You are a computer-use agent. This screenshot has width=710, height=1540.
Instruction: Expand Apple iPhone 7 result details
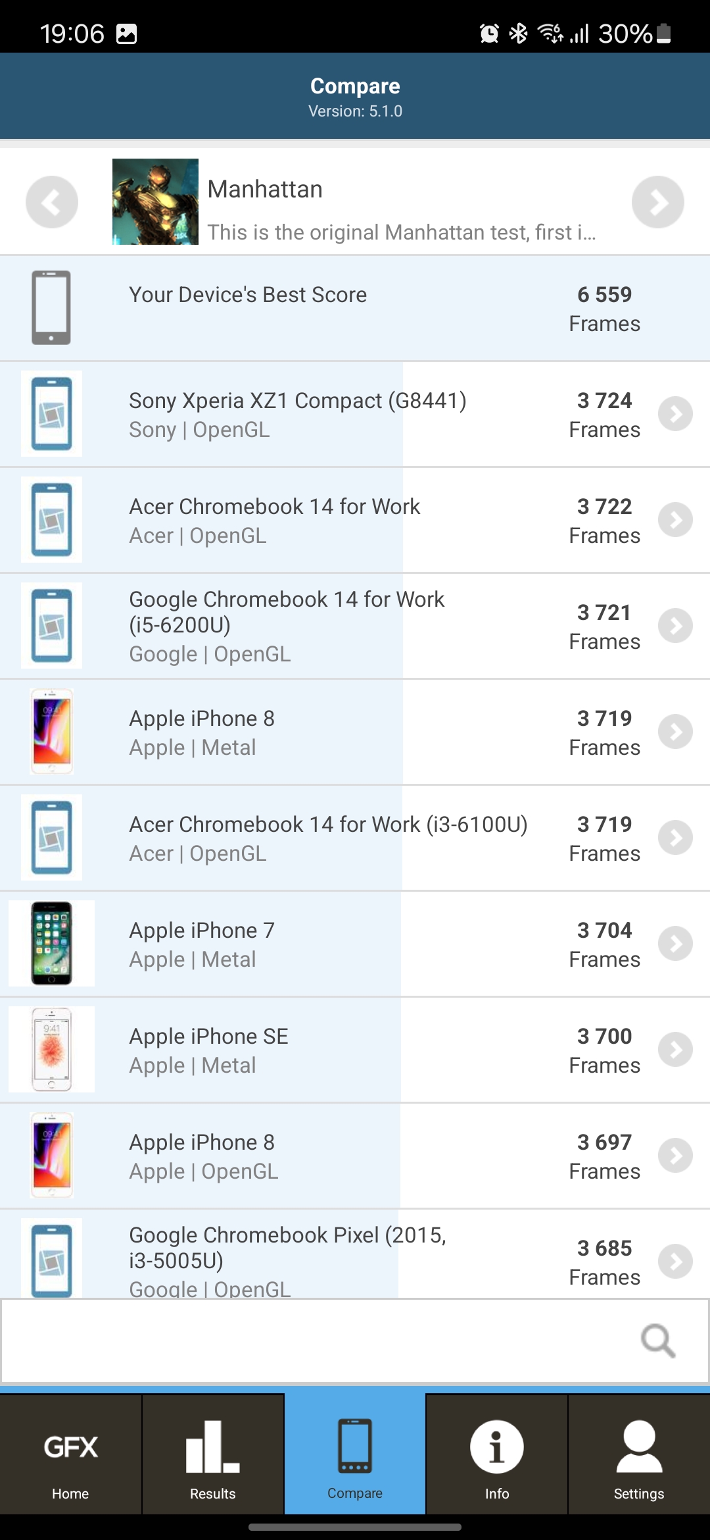675,944
